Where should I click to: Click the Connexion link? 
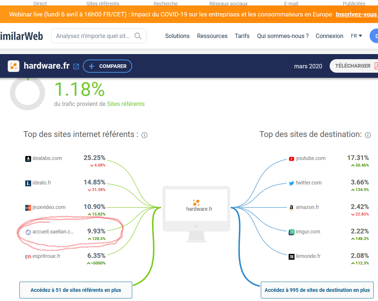click(x=329, y=36)
